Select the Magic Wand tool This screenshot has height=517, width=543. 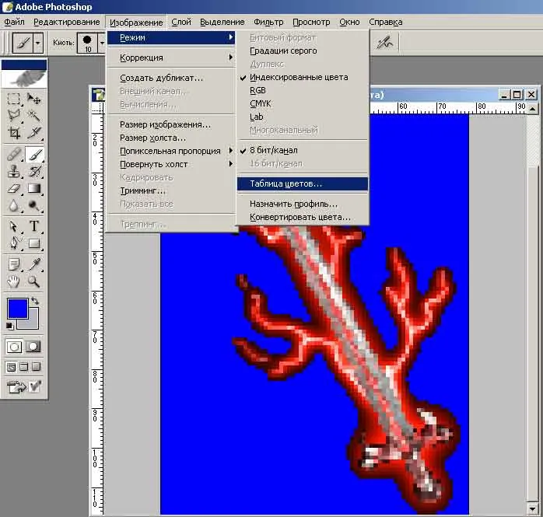34,116
